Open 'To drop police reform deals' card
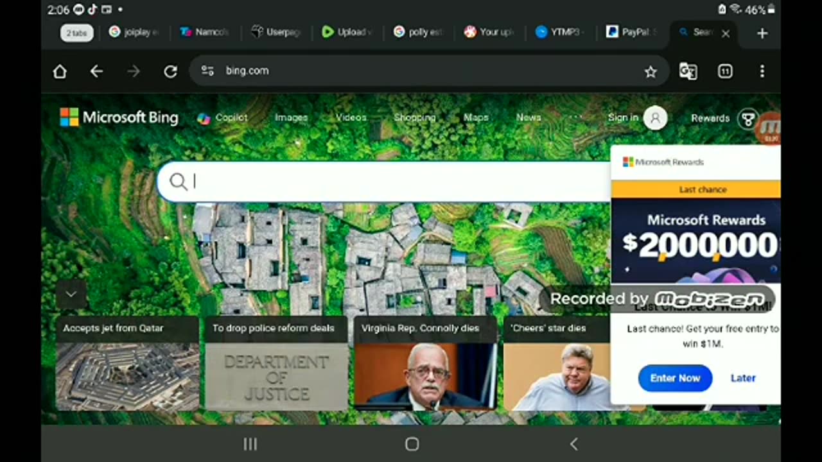The height and width of the screenshot is (462, 822). pyautogui.click(x=276, y=363)
